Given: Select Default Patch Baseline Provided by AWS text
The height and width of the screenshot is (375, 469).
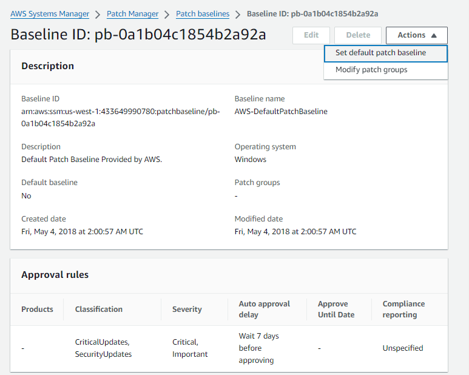Looking at the screenshot, I should (x=92, y=160).
